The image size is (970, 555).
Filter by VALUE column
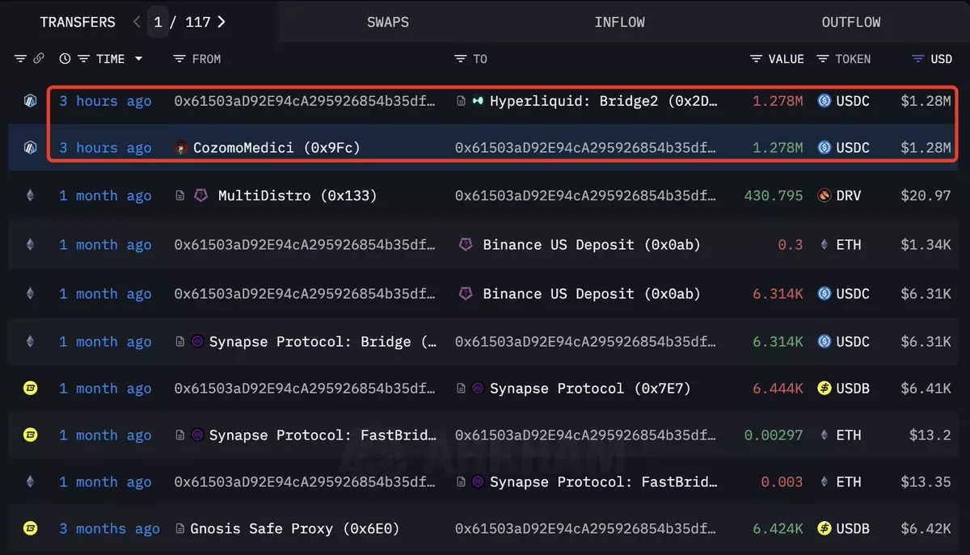click(756, 59)
